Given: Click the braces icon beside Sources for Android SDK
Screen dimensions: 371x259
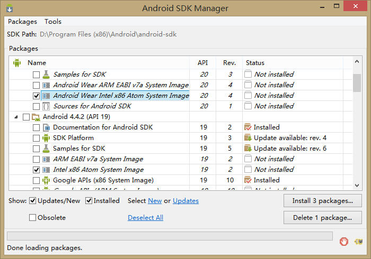Looking at the screenshot, I should point(46,106).
